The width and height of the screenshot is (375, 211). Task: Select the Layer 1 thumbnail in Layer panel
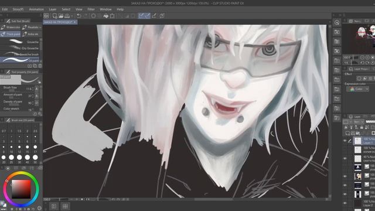click(x=358, y=141)
